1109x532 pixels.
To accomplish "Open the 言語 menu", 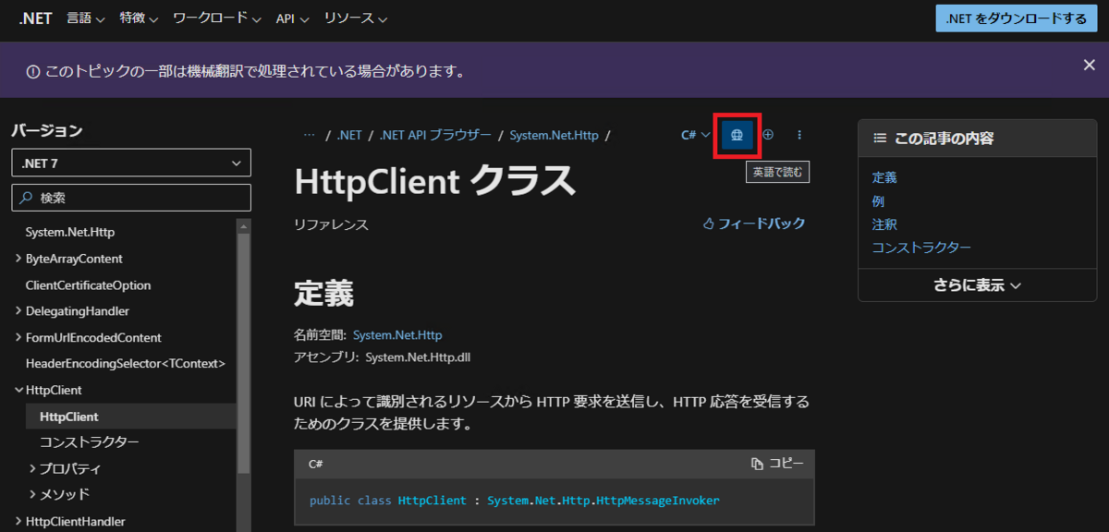I will click(x=86, y=18).
